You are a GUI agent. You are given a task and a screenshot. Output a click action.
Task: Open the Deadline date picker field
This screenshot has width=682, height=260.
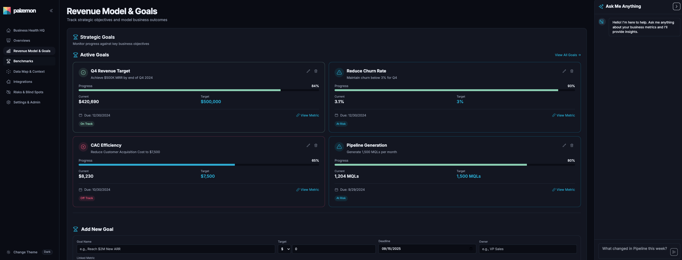[x=427, y=249]
